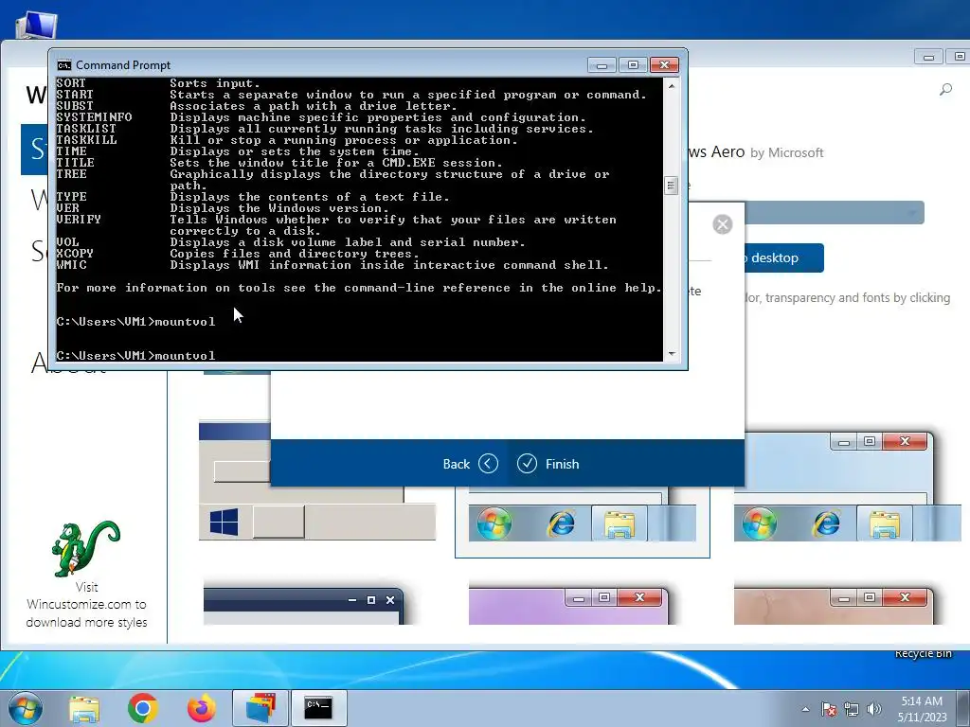
Task: Open Action Center flag icon
Action: (x=828, y=709)
